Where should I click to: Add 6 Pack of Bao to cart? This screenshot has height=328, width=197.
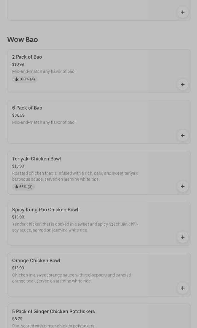[x=182, y=135]
